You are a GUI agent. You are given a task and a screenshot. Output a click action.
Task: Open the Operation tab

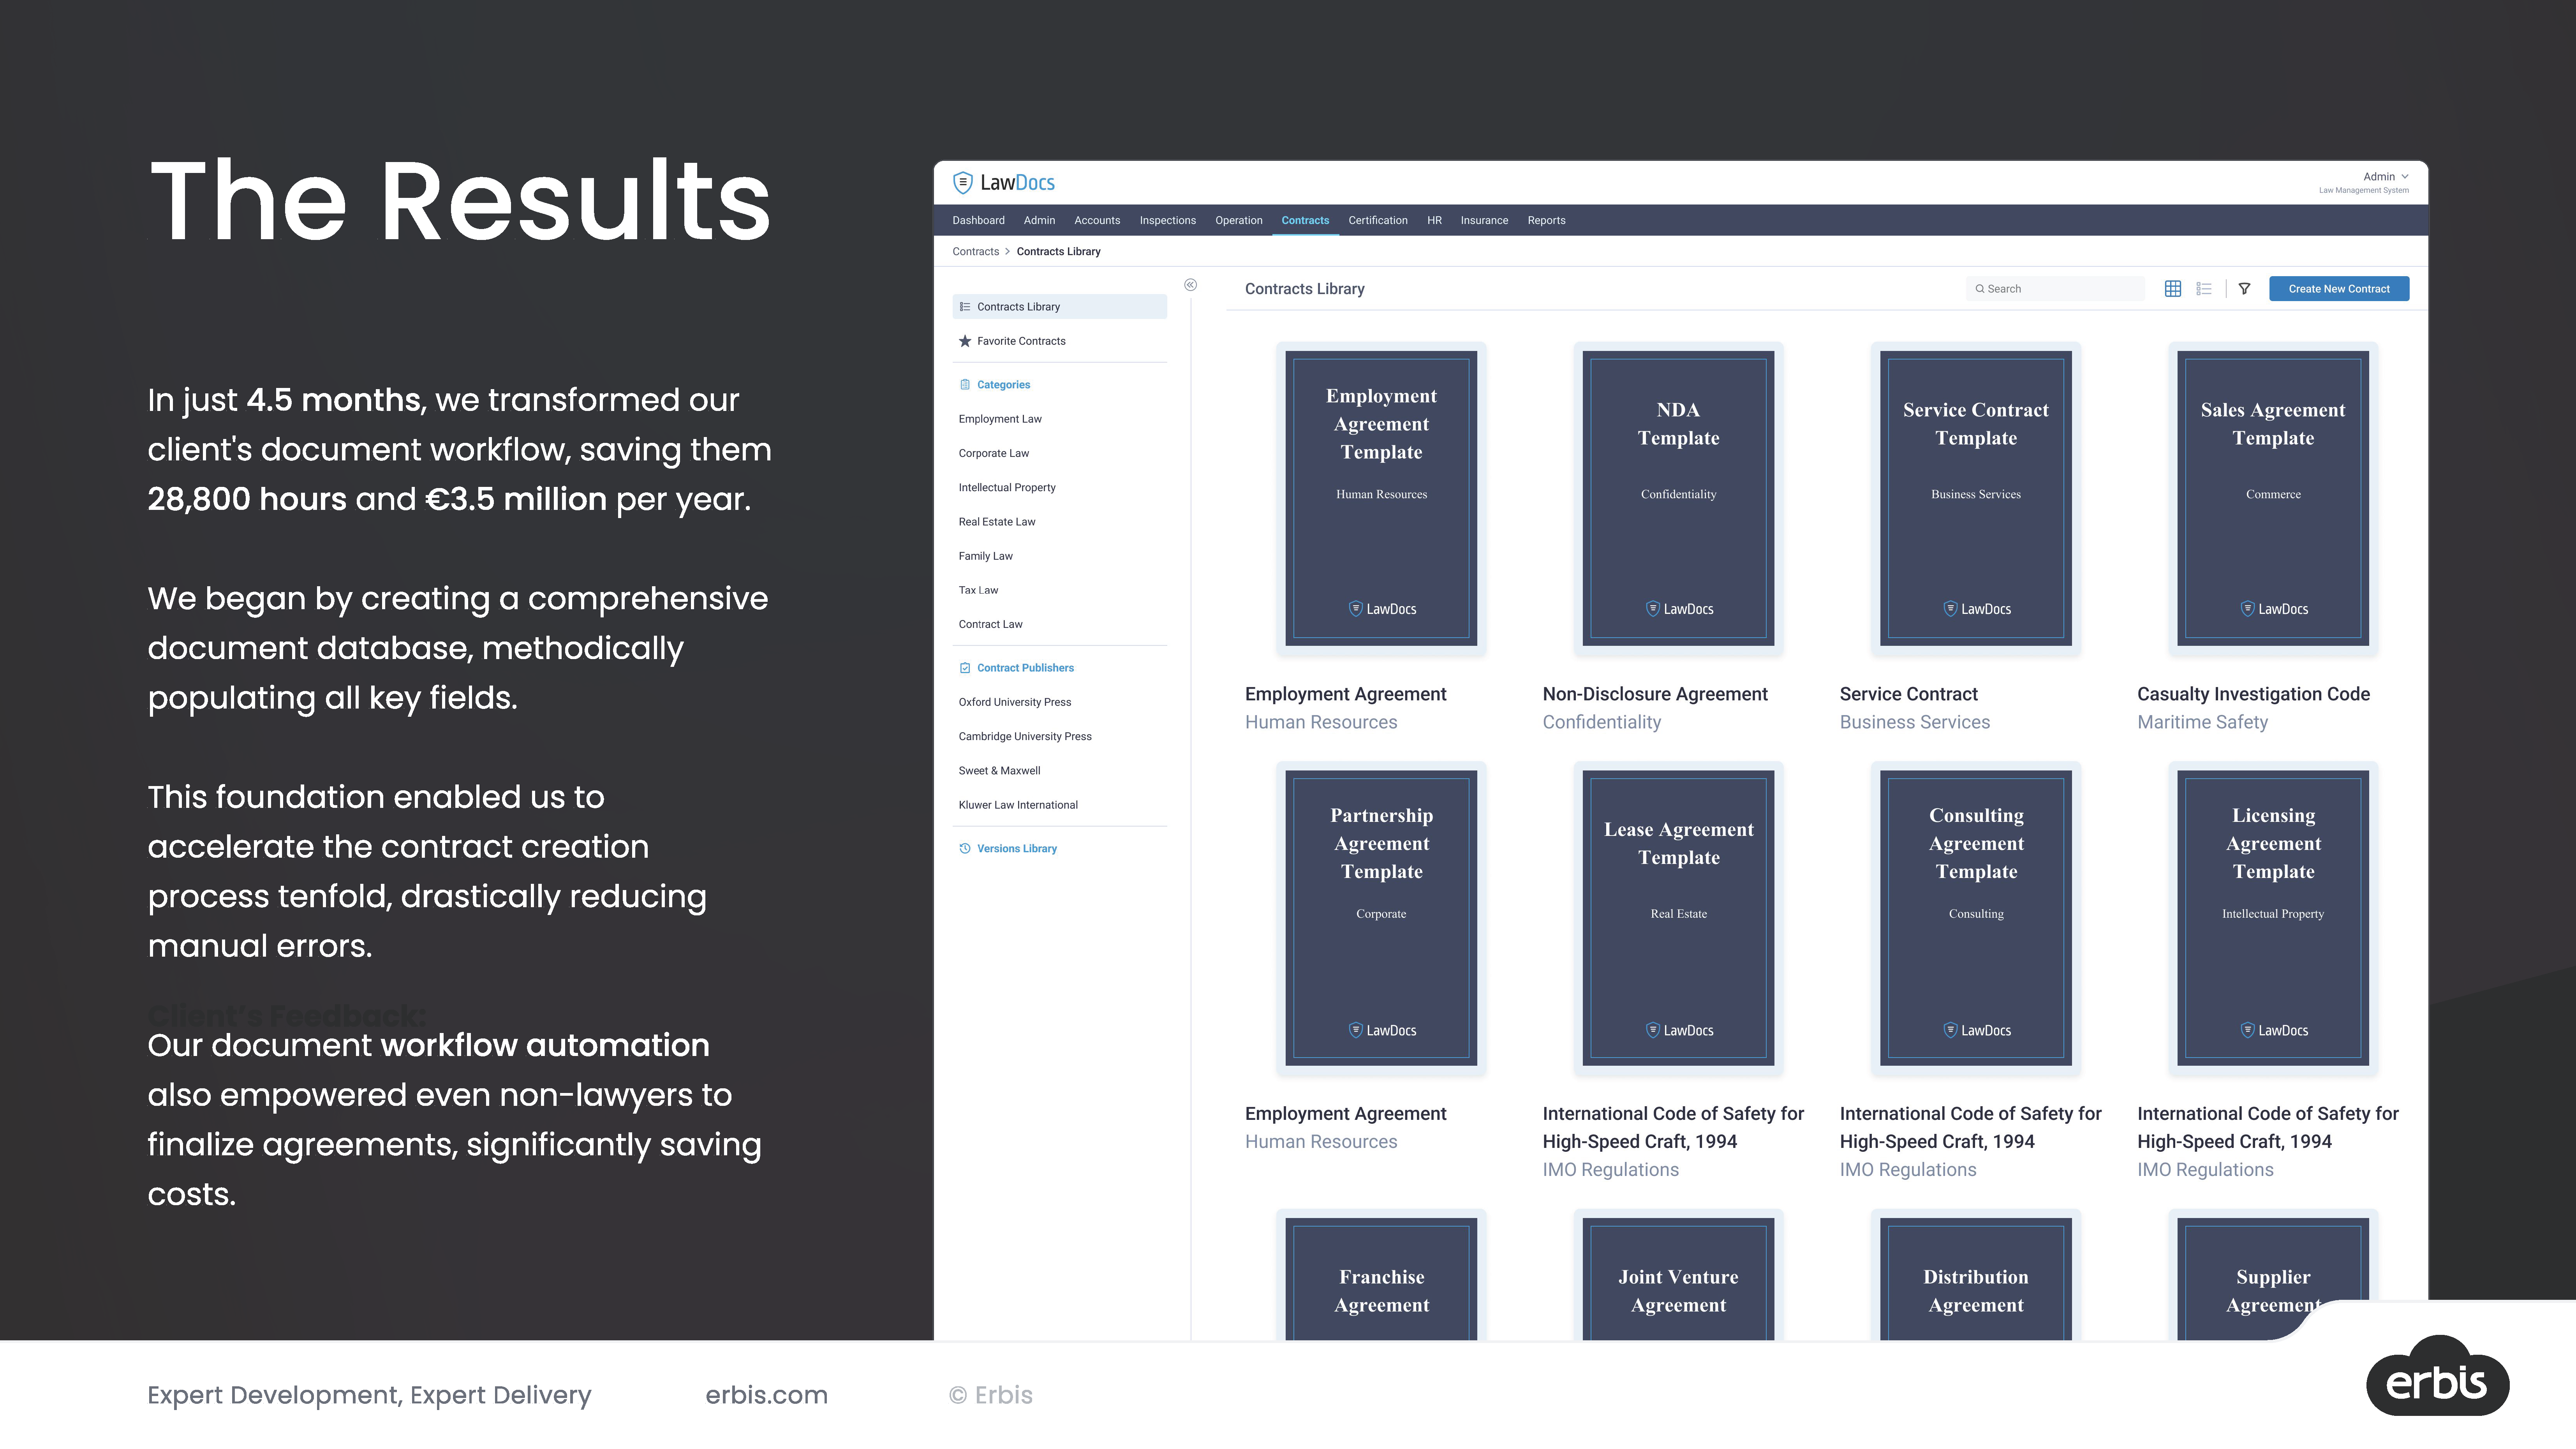click(x=1238, y=220)
